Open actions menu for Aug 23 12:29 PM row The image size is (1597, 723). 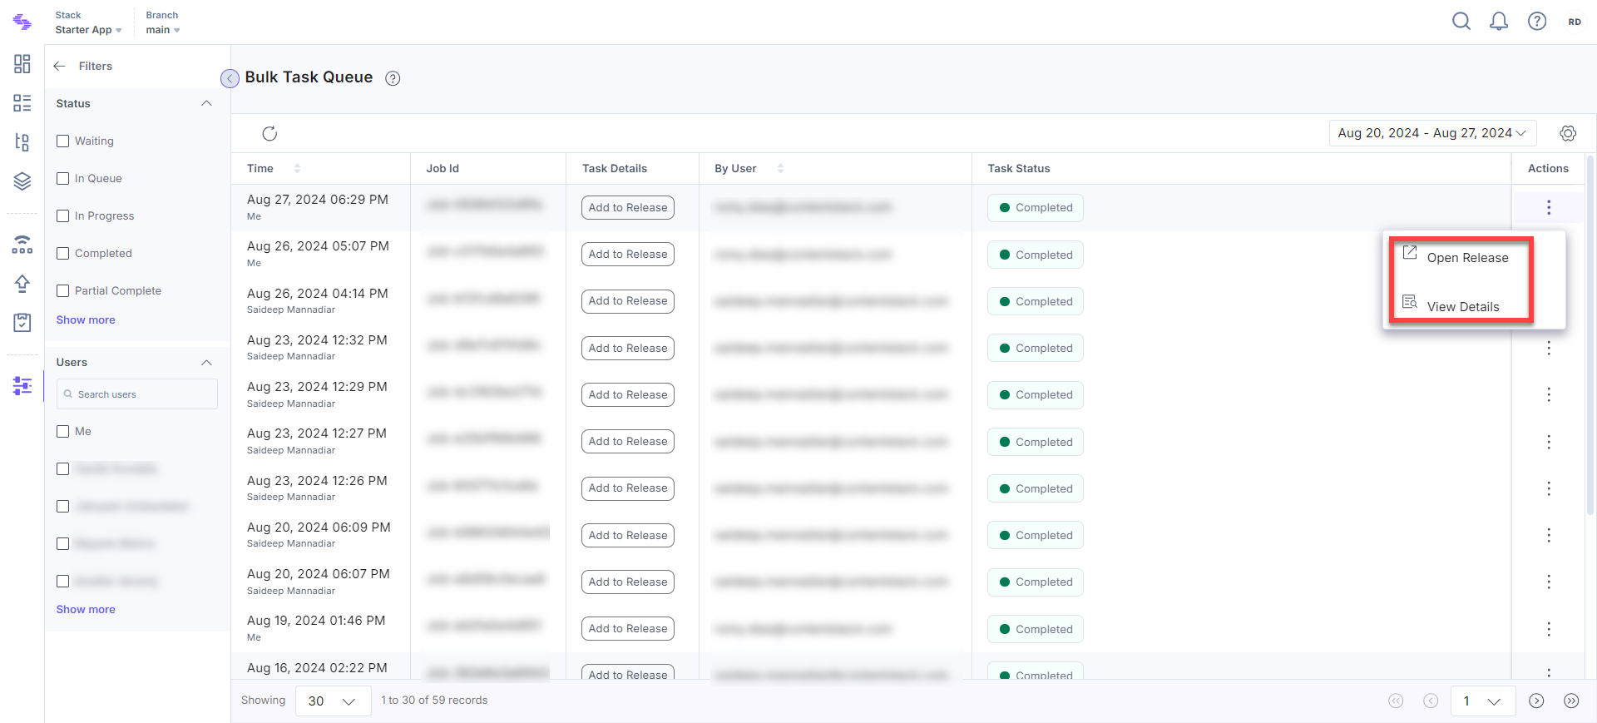click(x=1549, y=394)
